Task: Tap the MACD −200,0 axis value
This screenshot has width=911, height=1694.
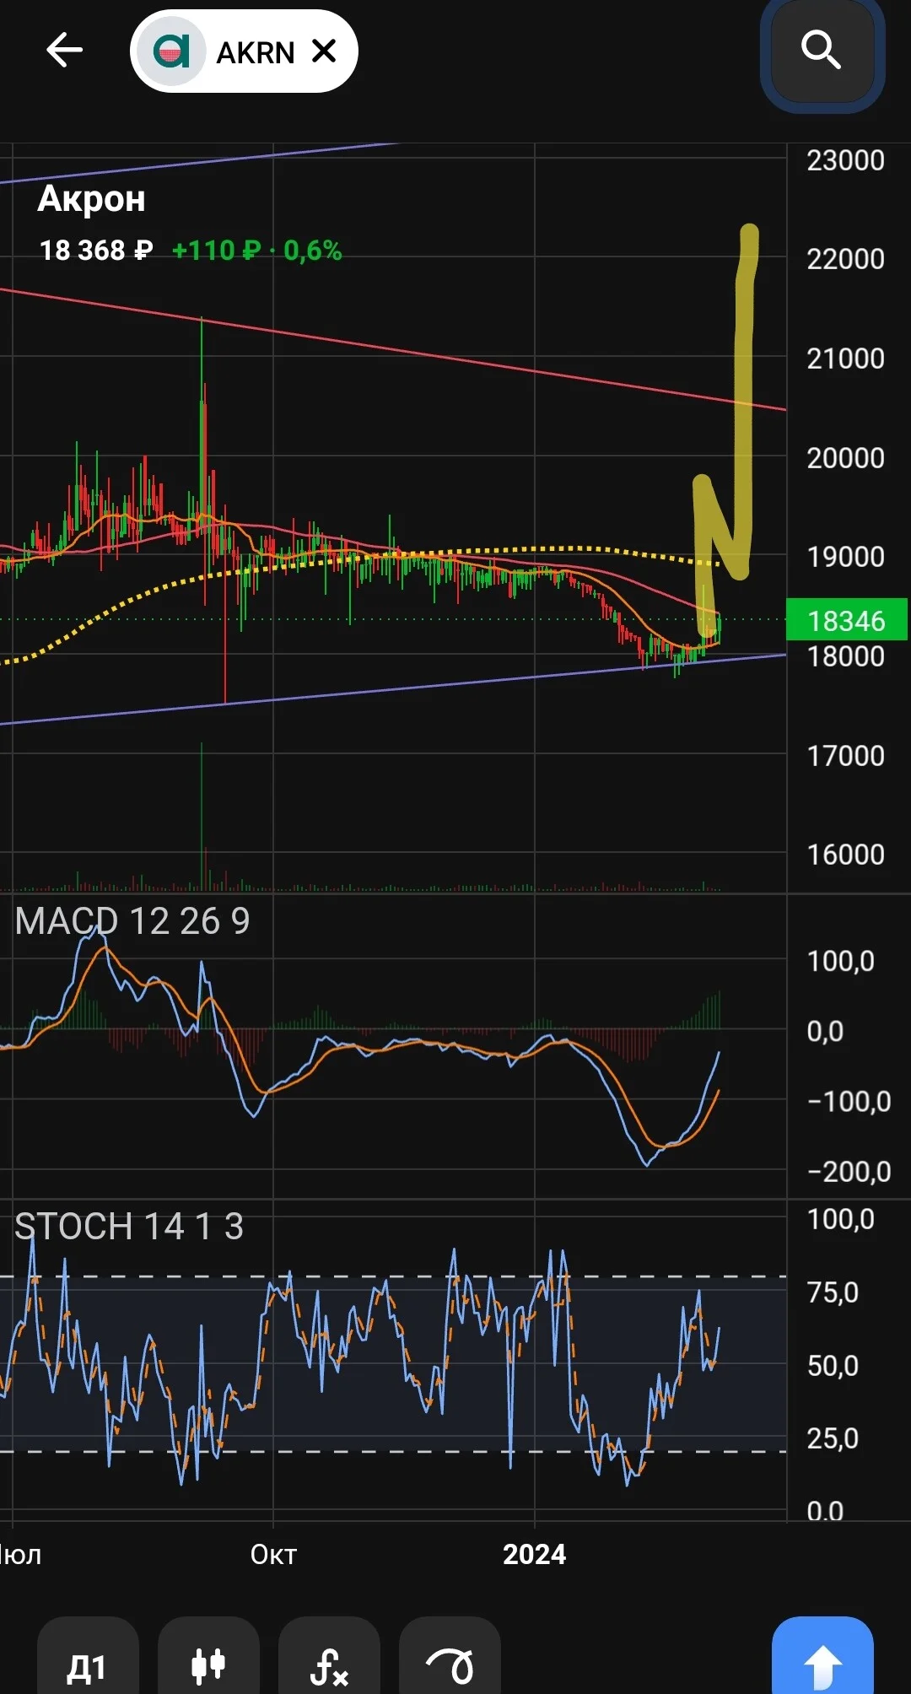Action: coord(849,1172)
